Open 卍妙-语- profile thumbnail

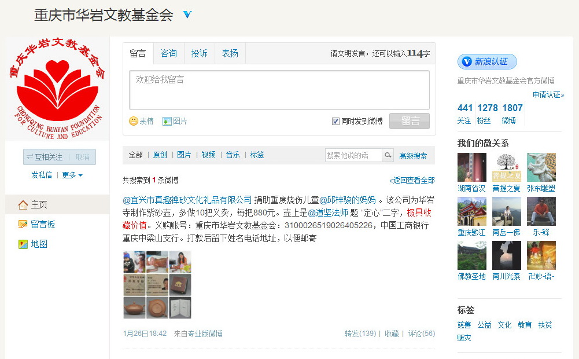coord(541,255)
